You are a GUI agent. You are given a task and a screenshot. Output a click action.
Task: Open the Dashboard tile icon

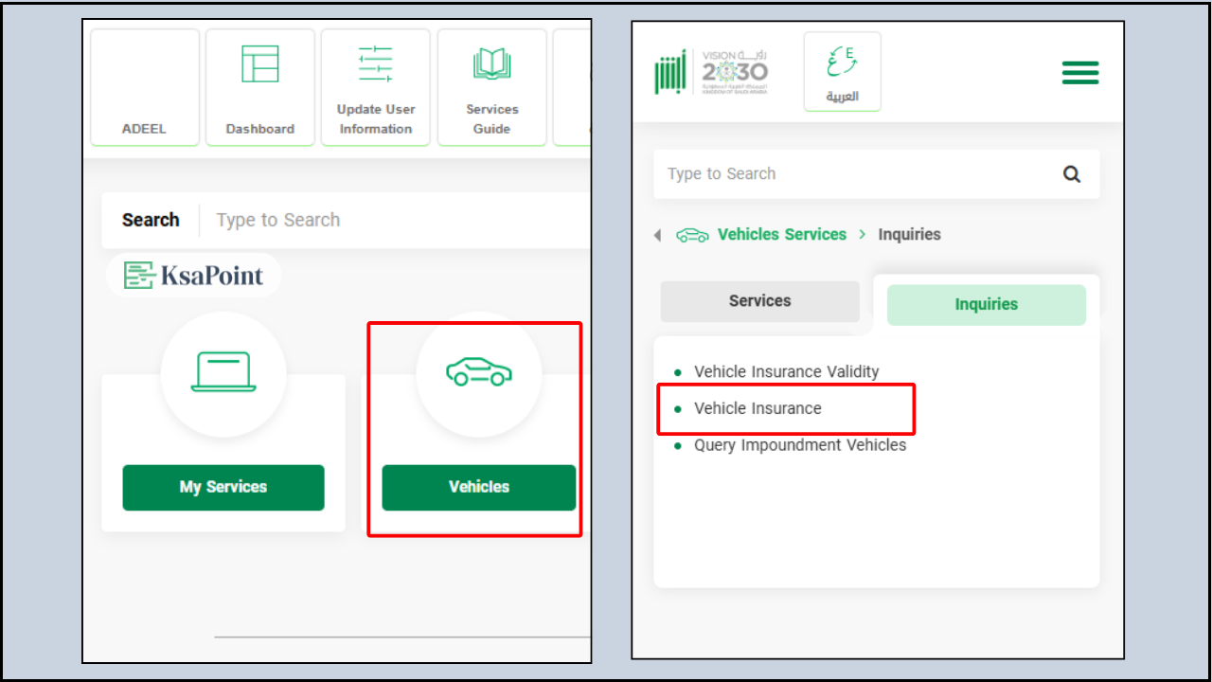click(260, 63)
